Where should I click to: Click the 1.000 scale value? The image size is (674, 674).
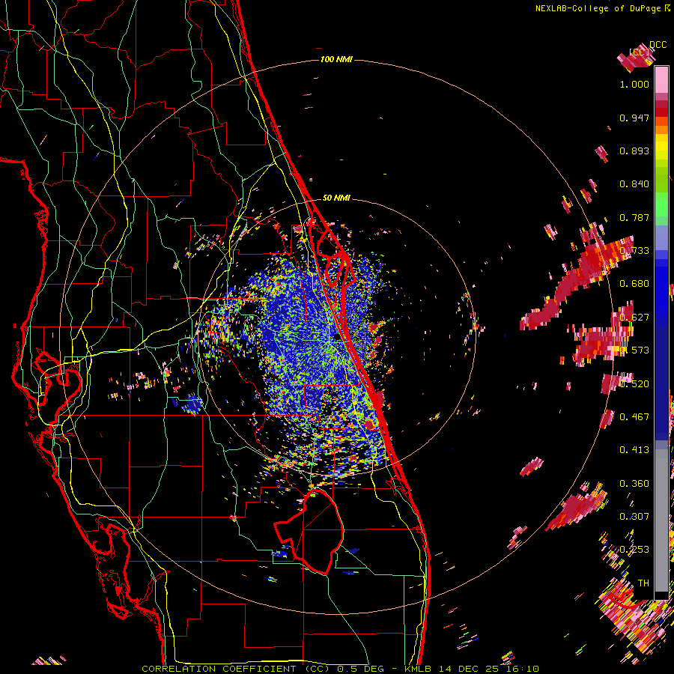[634, 84]
